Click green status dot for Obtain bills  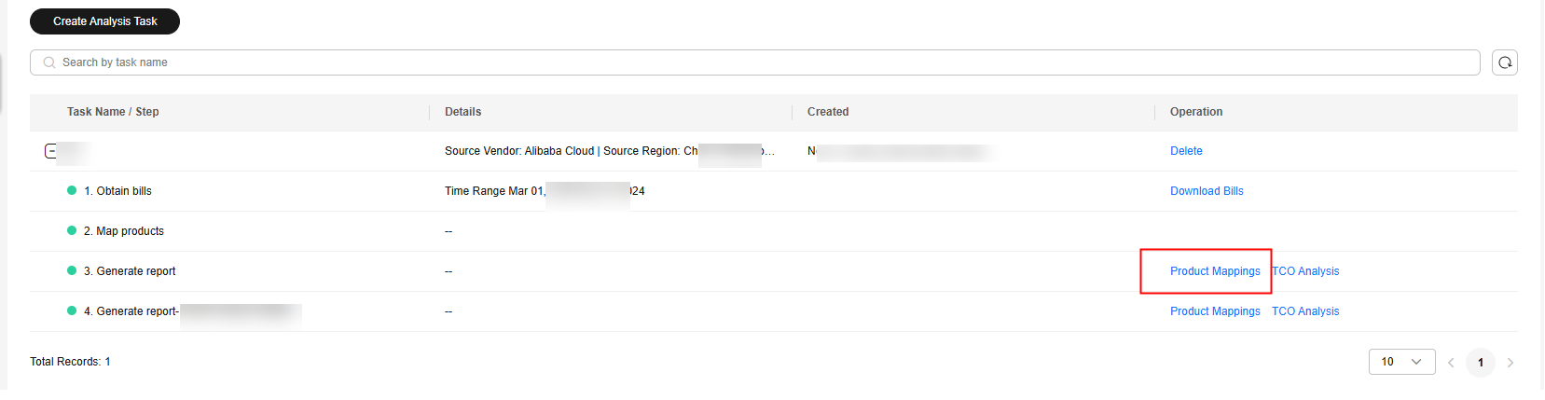click(72, 190)
